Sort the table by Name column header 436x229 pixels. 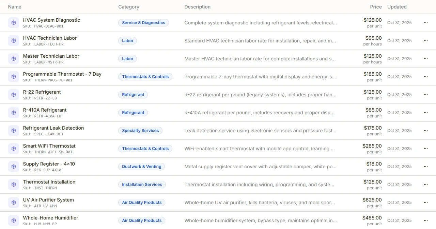(15, 7)
